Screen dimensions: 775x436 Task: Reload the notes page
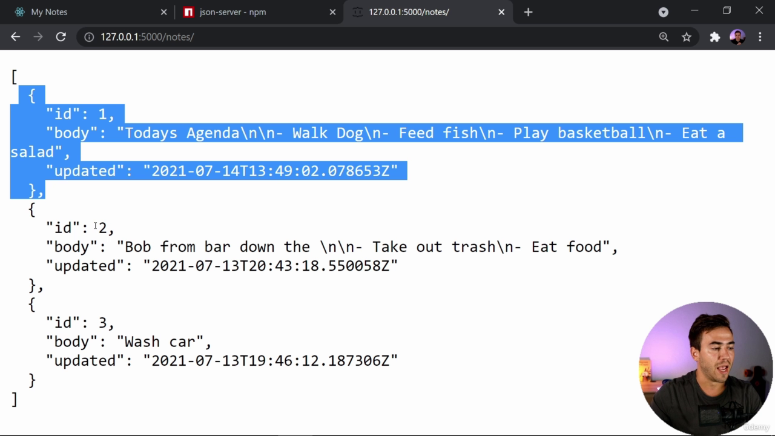click(61, 37)
